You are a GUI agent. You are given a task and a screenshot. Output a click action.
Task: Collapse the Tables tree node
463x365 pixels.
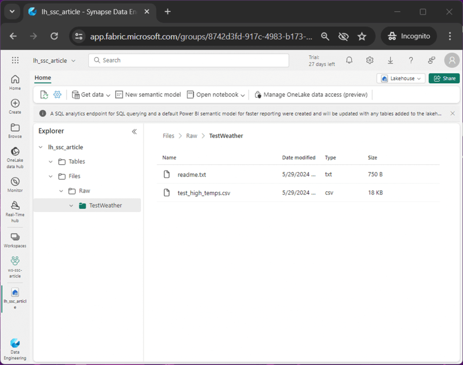51,162
